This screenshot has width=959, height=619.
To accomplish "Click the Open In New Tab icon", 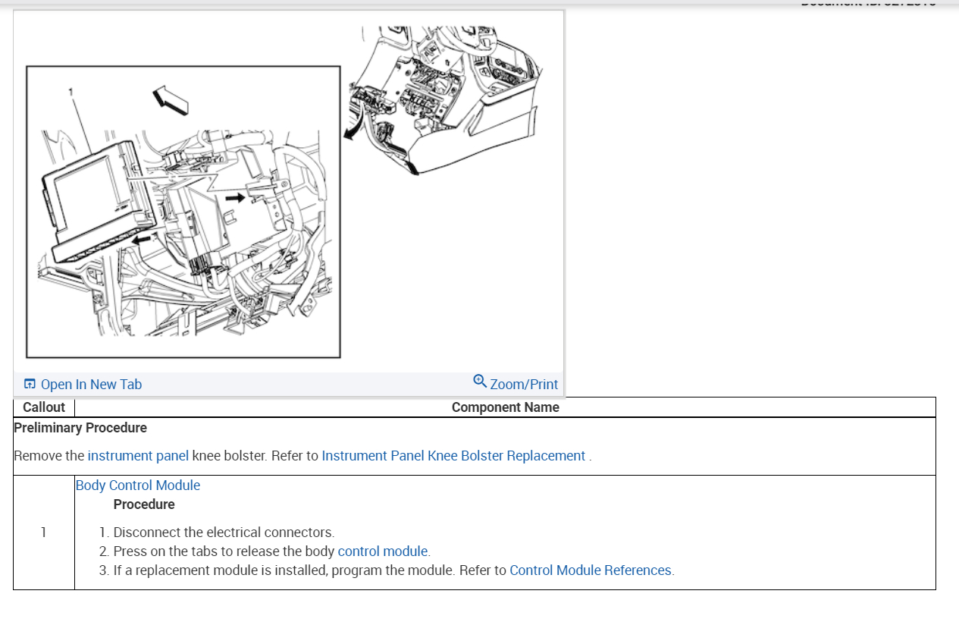I will (30, 384).
